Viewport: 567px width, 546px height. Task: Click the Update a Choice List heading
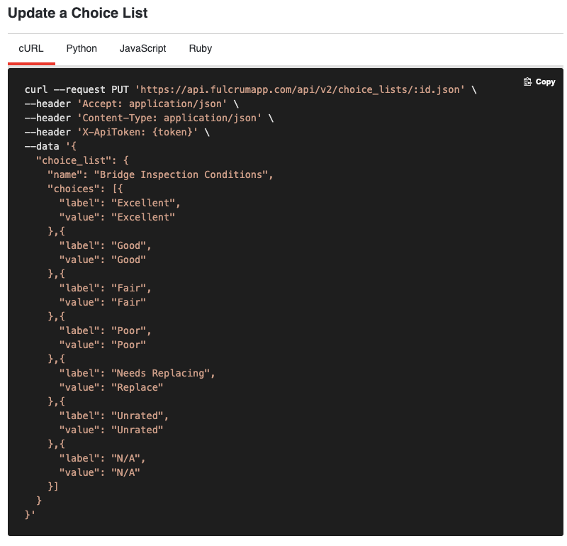click(78, 13)
